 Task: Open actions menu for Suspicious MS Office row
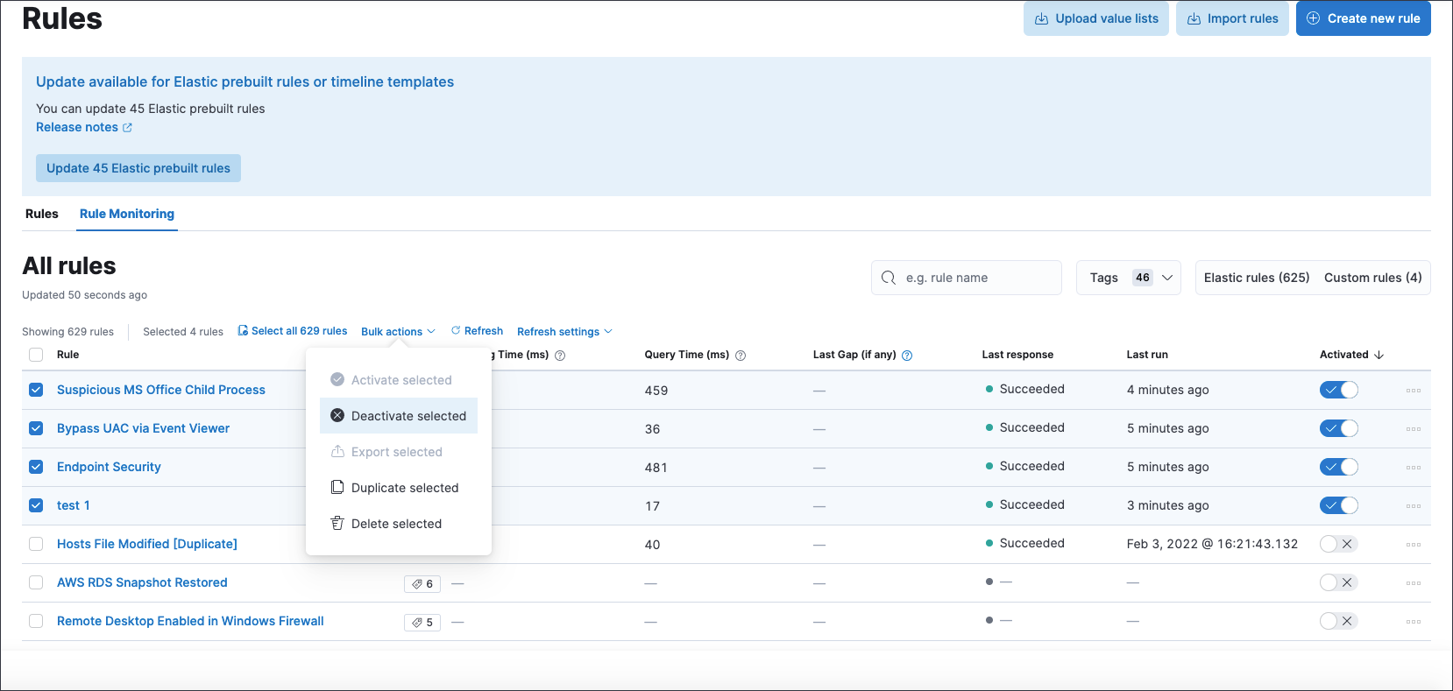click(1413, 391)
